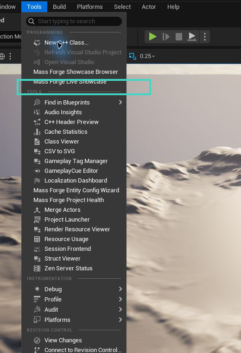Screen dimensions: 241x353
Task: Open the Gameplay Tag Manager entry
Action: coord(74,161)
